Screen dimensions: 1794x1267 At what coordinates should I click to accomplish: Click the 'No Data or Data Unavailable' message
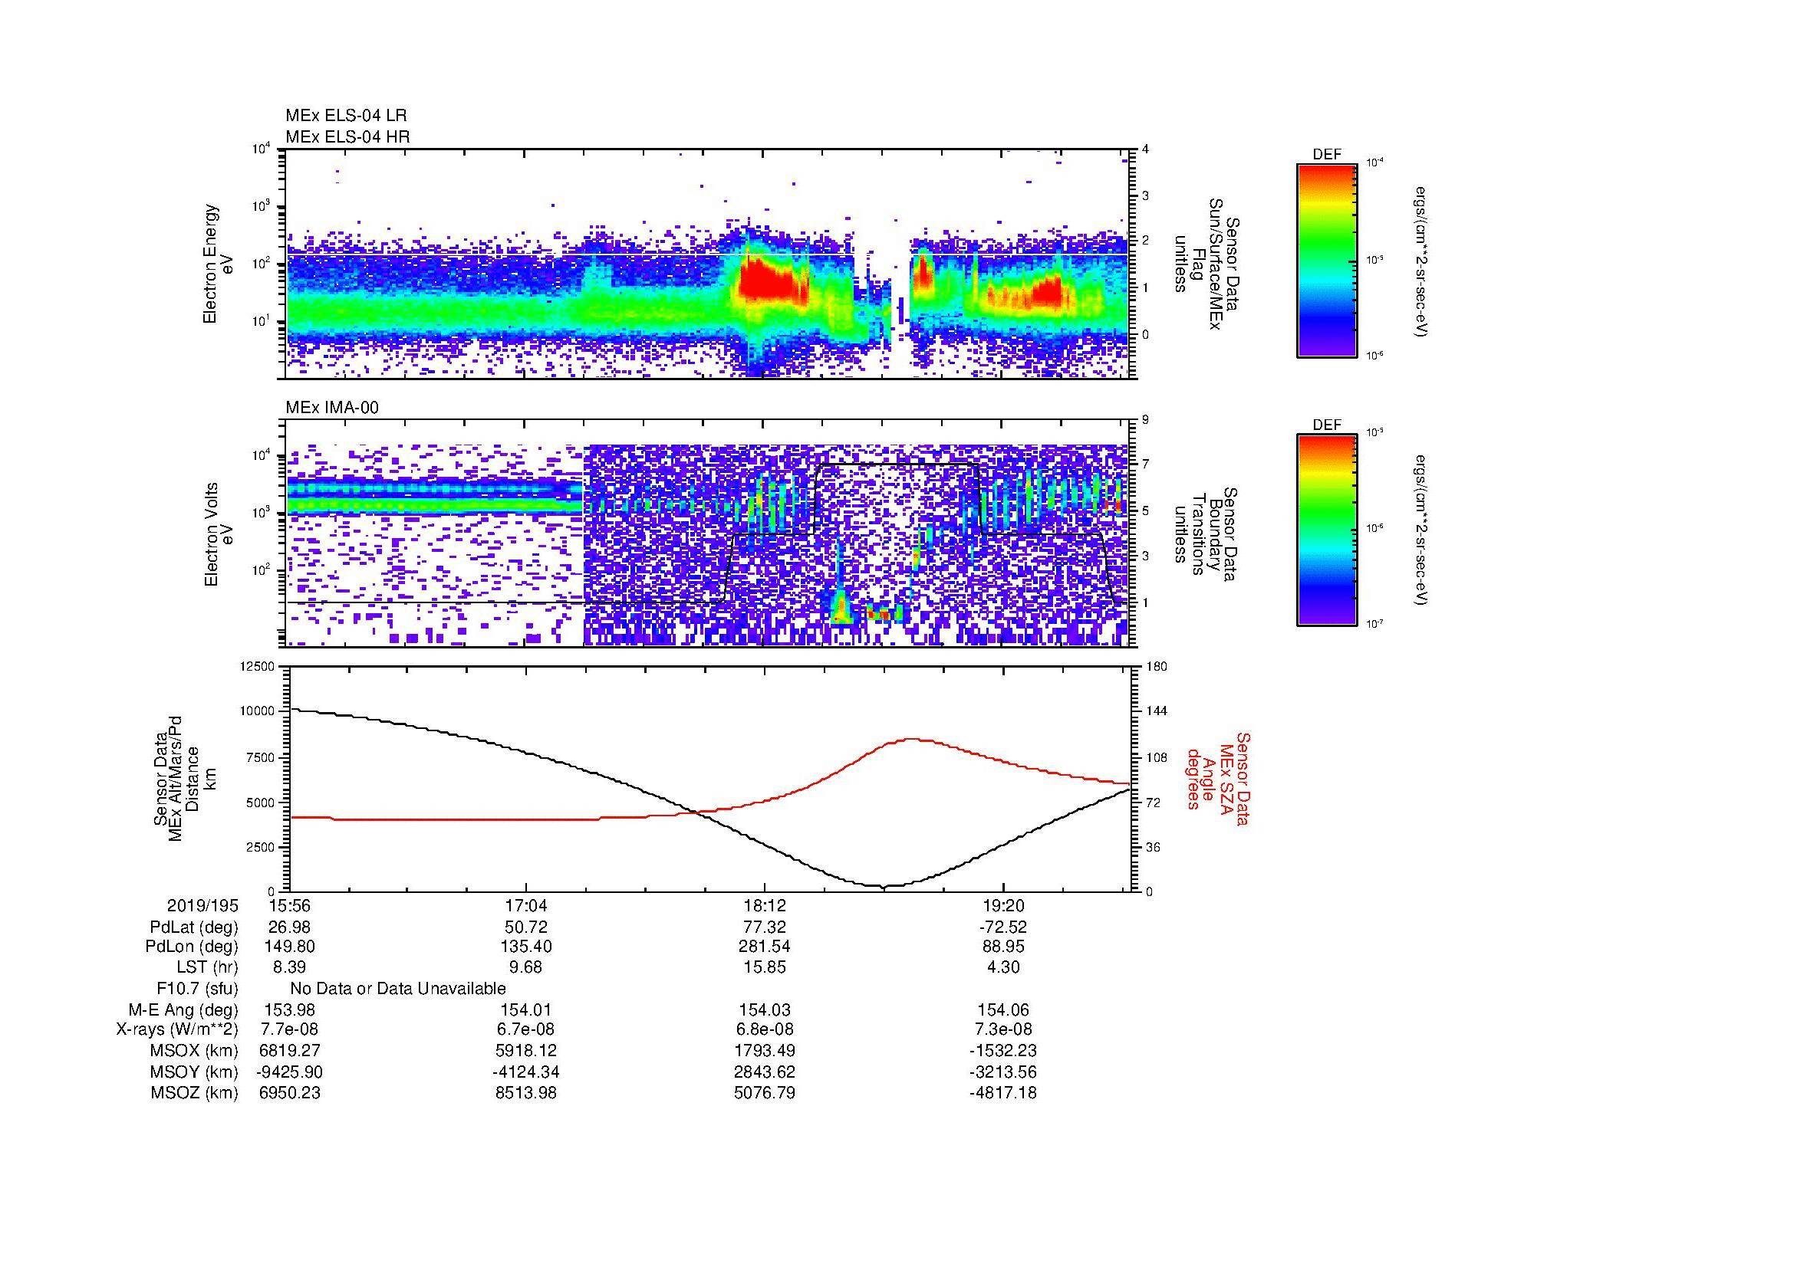point(398,989)
